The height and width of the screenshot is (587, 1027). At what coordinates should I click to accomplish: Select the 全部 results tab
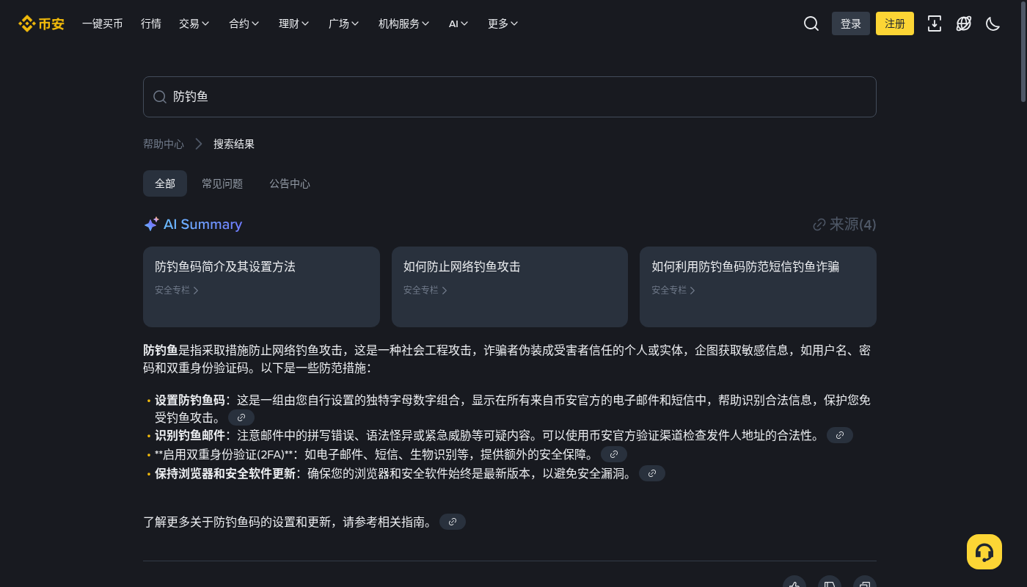click(x=165, y=183)
